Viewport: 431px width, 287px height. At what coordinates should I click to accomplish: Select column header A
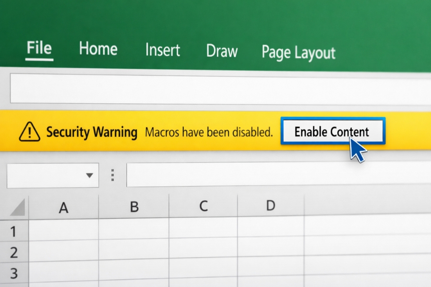tap(64, 207)
